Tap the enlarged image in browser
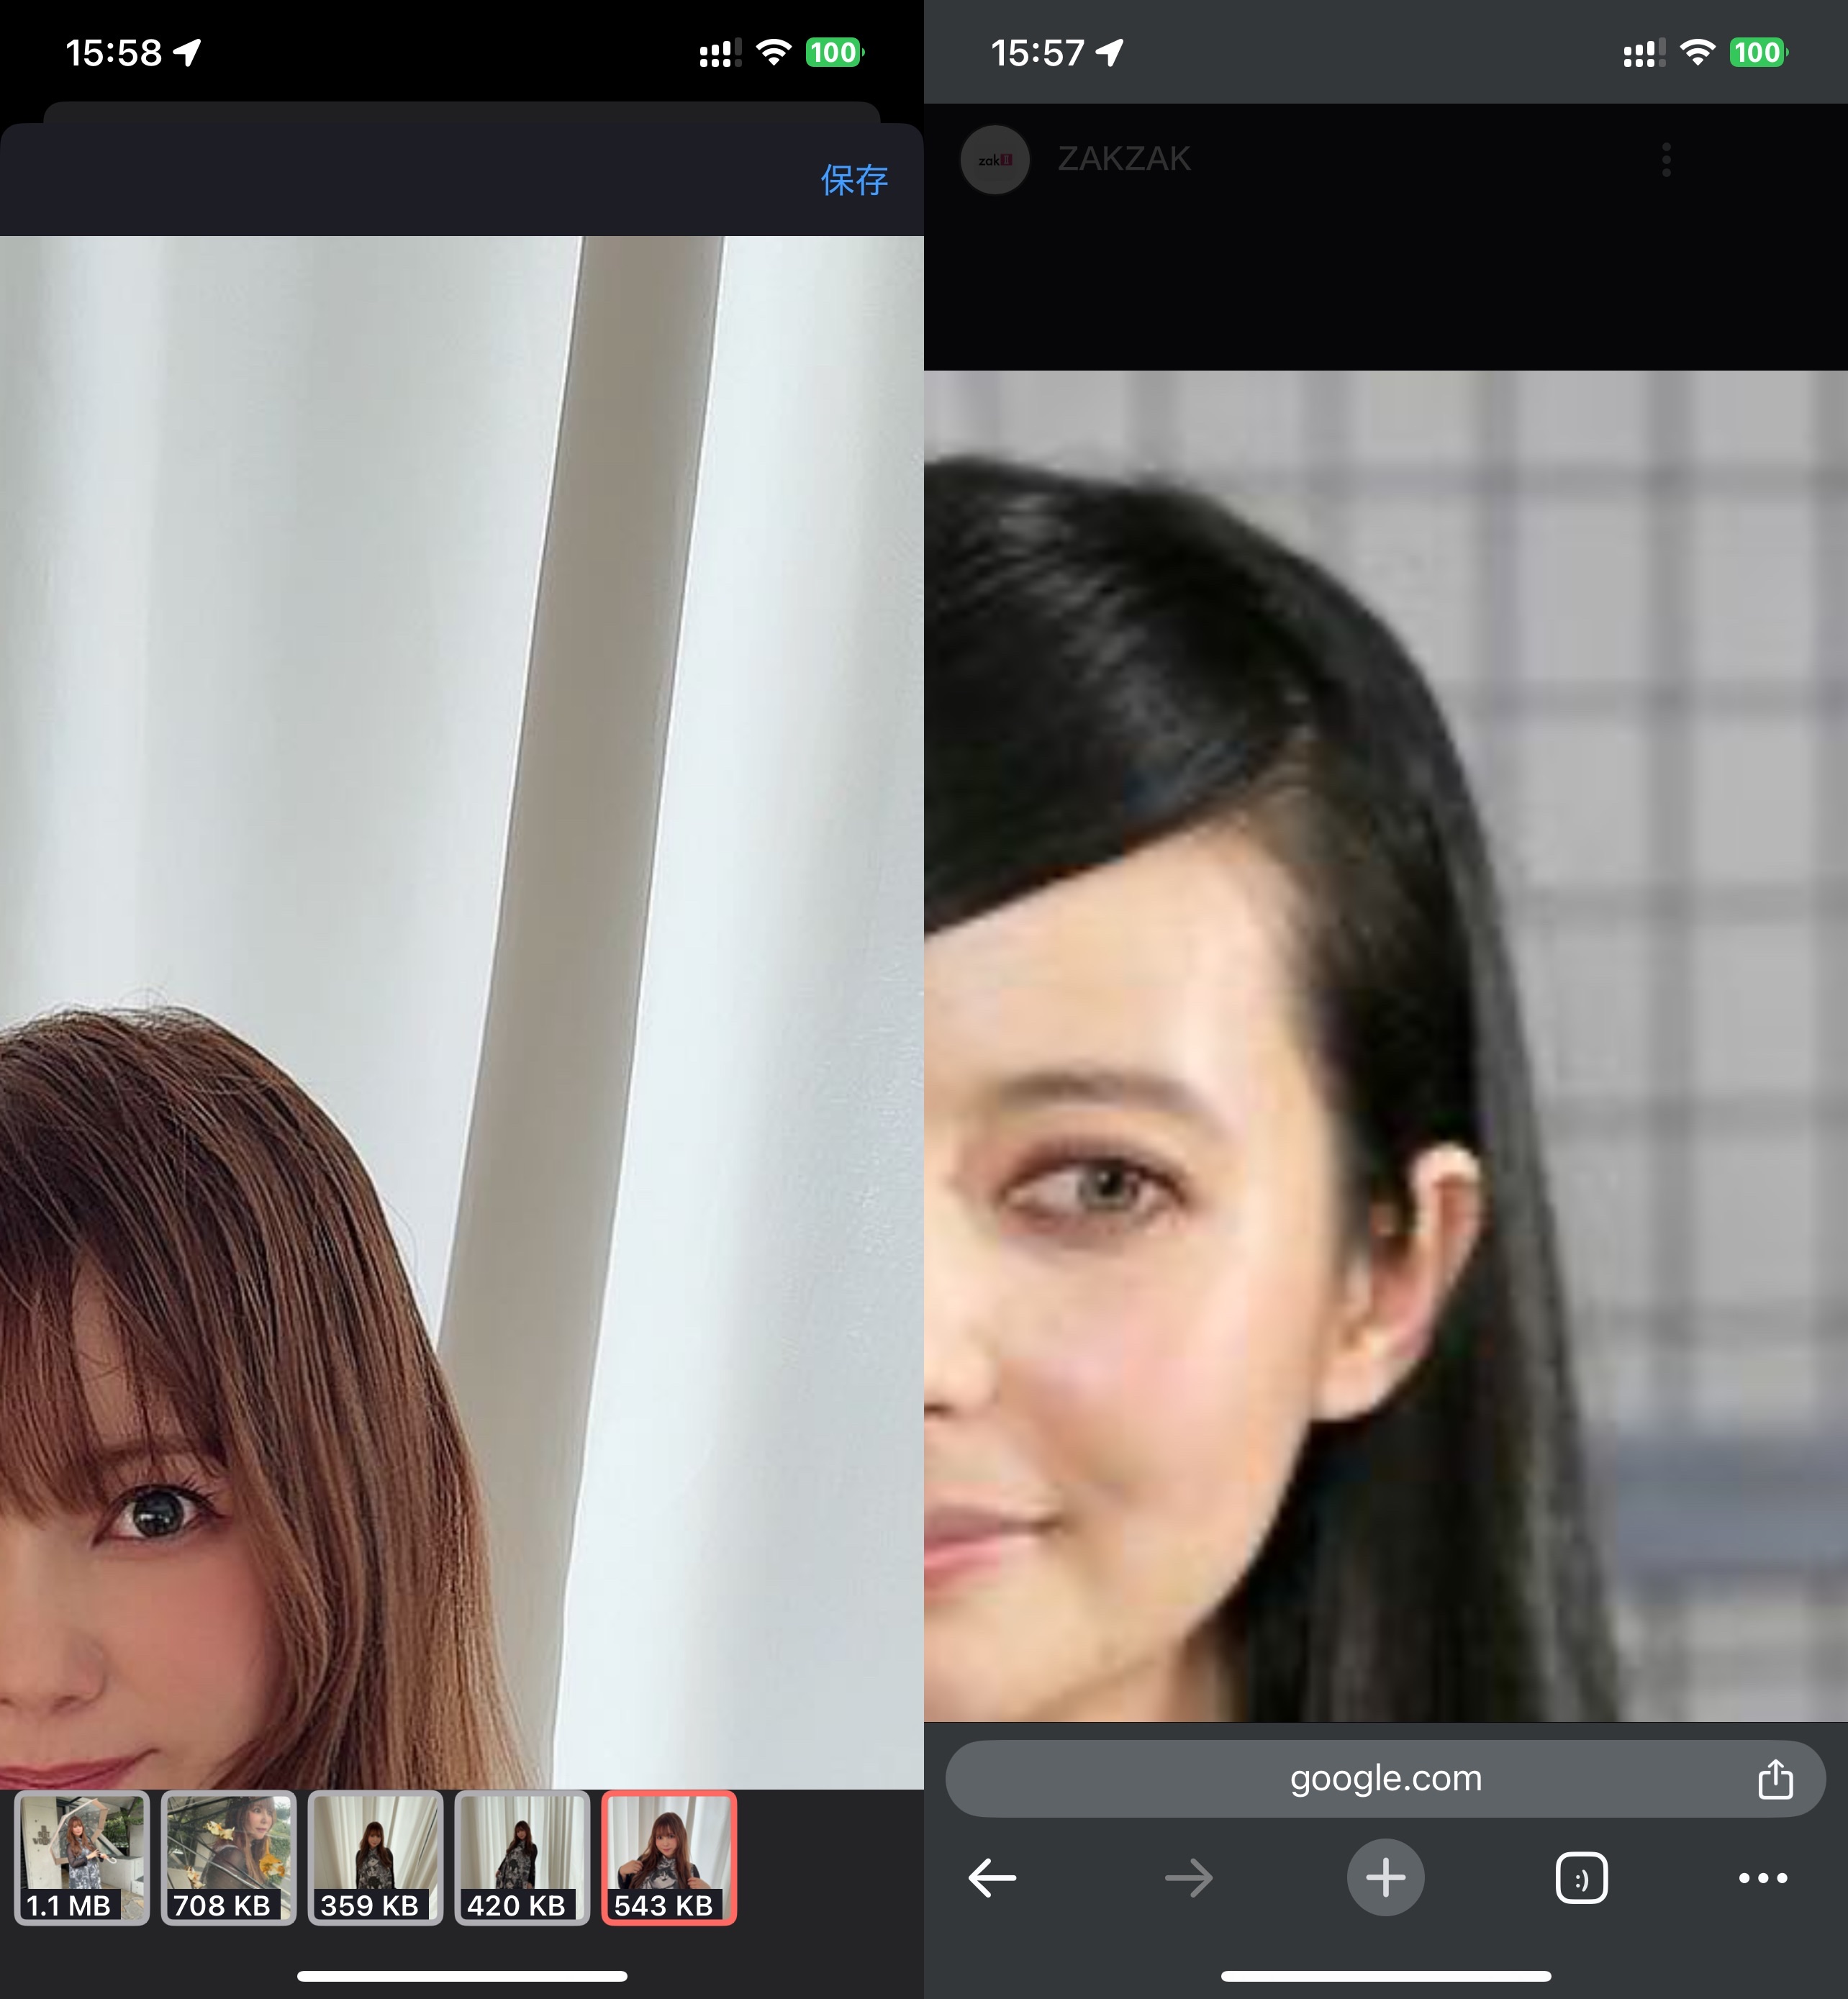This screenshot has height=1999, width=1848. (x=1386, y=1046)
